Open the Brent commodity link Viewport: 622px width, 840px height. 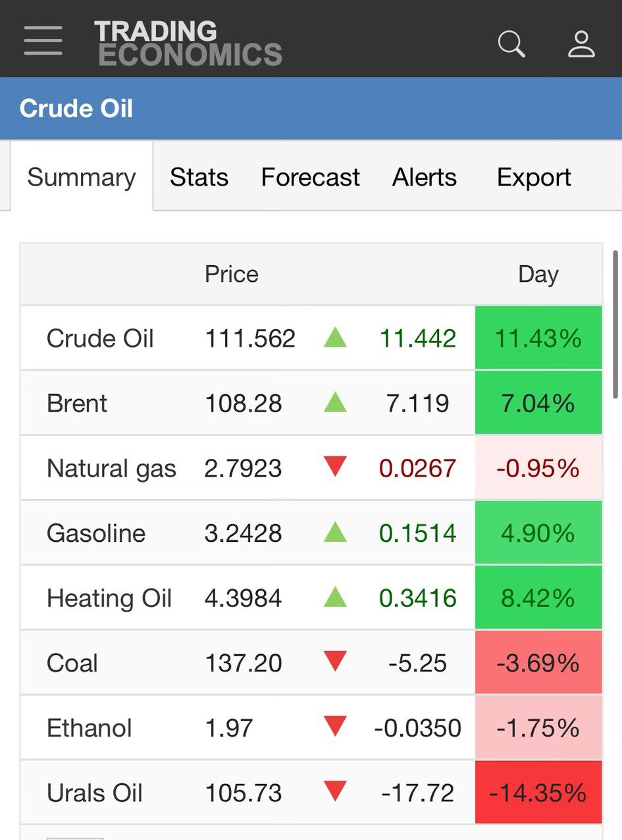(x=77, y=403)
